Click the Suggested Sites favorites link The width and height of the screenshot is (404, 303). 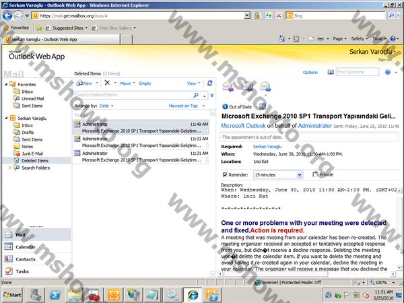[x=68, y=28]
